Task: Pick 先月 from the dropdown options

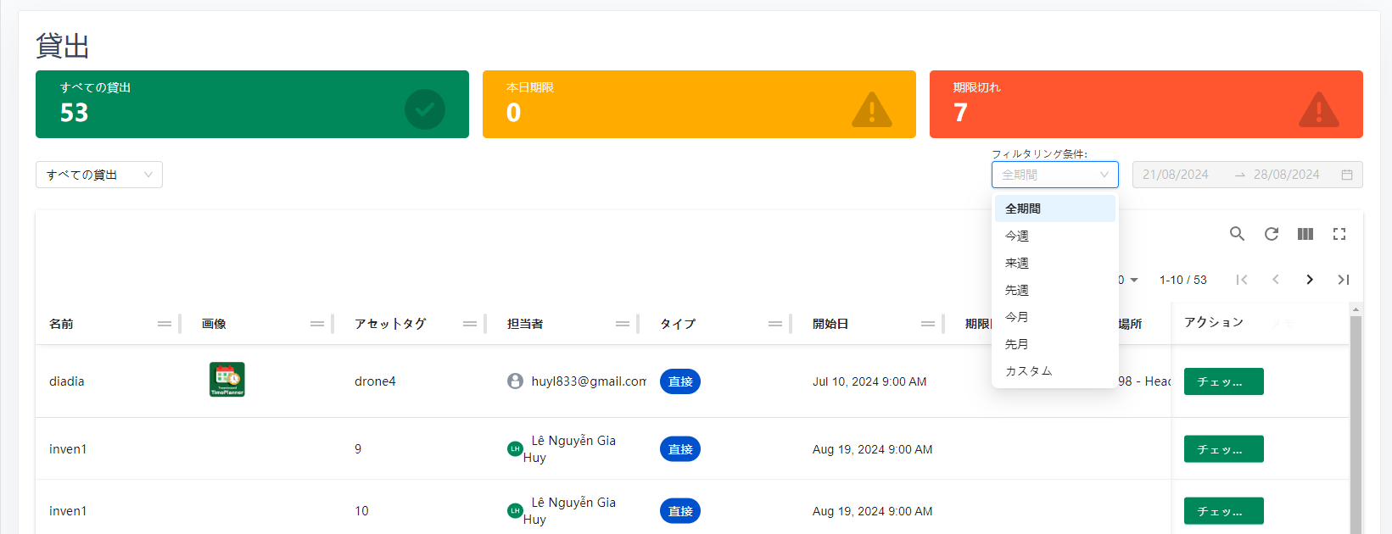Action: [x=1017, y=344]
